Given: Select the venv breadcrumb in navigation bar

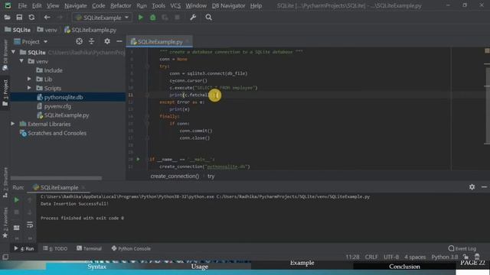Looking at the screenshot, I should pos(47,30).
